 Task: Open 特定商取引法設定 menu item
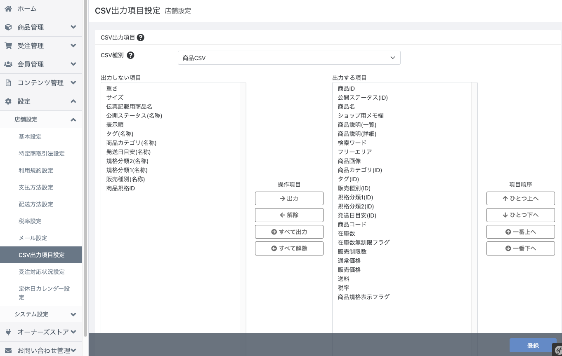pos(41,154)
